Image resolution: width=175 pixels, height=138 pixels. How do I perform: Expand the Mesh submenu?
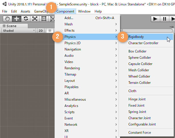[x=88, y=24]
